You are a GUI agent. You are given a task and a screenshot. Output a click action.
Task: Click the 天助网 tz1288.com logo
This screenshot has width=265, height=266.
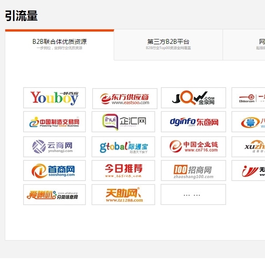point(123,195)
